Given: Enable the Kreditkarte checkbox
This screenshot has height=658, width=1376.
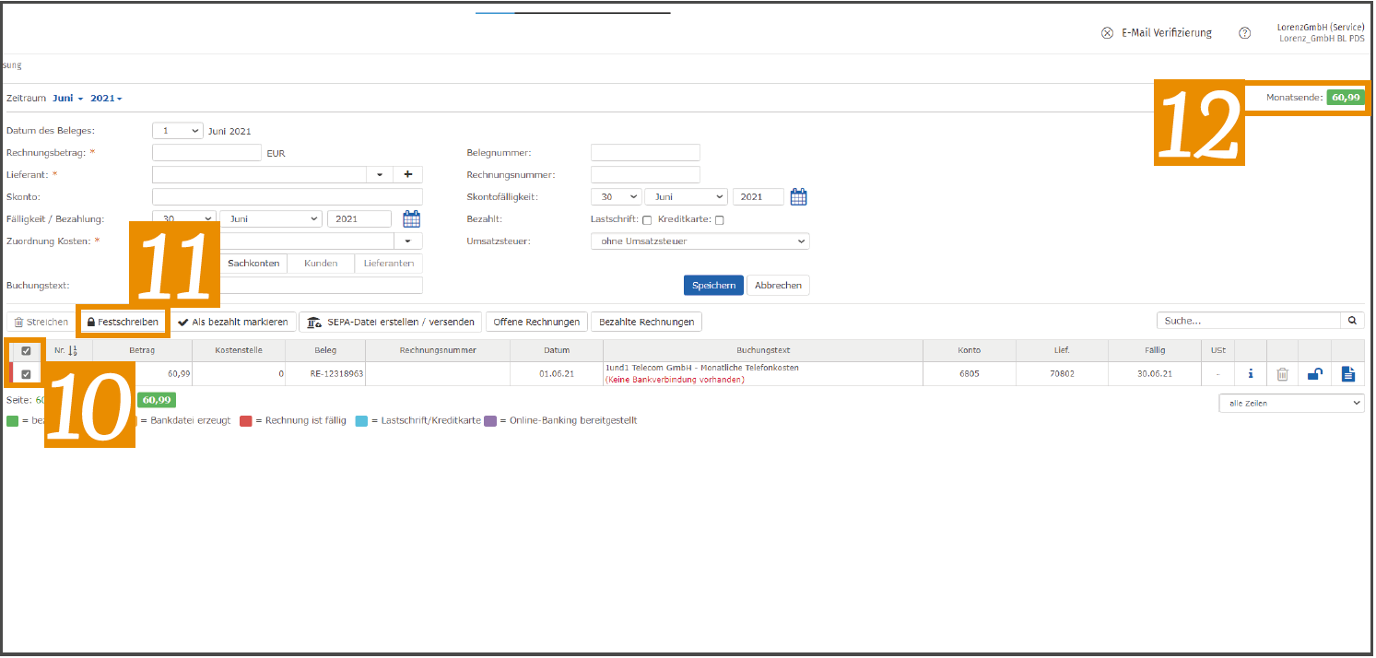Looking at the screenshot, I should (719, 220).
